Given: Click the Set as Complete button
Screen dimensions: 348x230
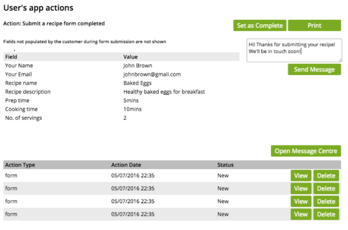Looking at the screenshot, I should coord(260,26).
